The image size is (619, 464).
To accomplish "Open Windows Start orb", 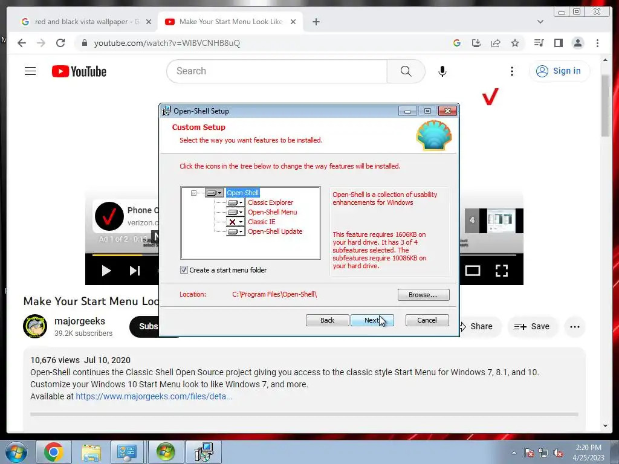I will click(16, 452).
